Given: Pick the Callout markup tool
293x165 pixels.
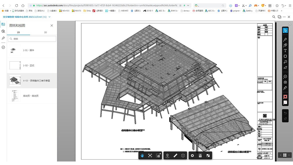Looking at the screenshot, I should (x=285, y=62).
